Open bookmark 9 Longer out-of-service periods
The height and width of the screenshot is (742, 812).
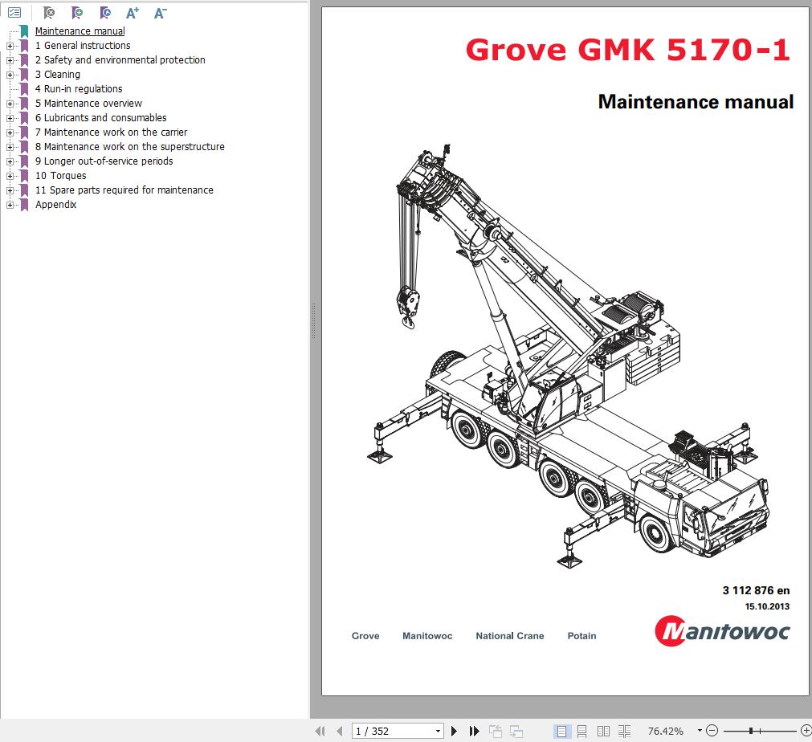pyautogui.click(x=104, y=161)
